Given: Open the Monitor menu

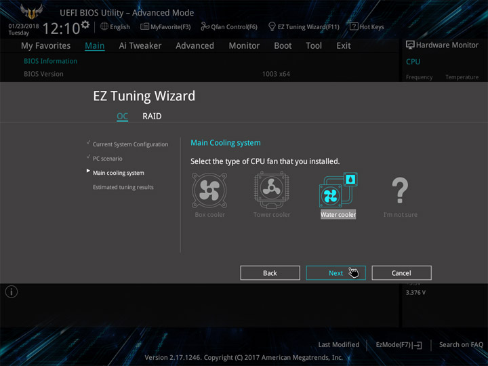Looking at the screenshot, I should pyautogui.click(x=244, y=46).
